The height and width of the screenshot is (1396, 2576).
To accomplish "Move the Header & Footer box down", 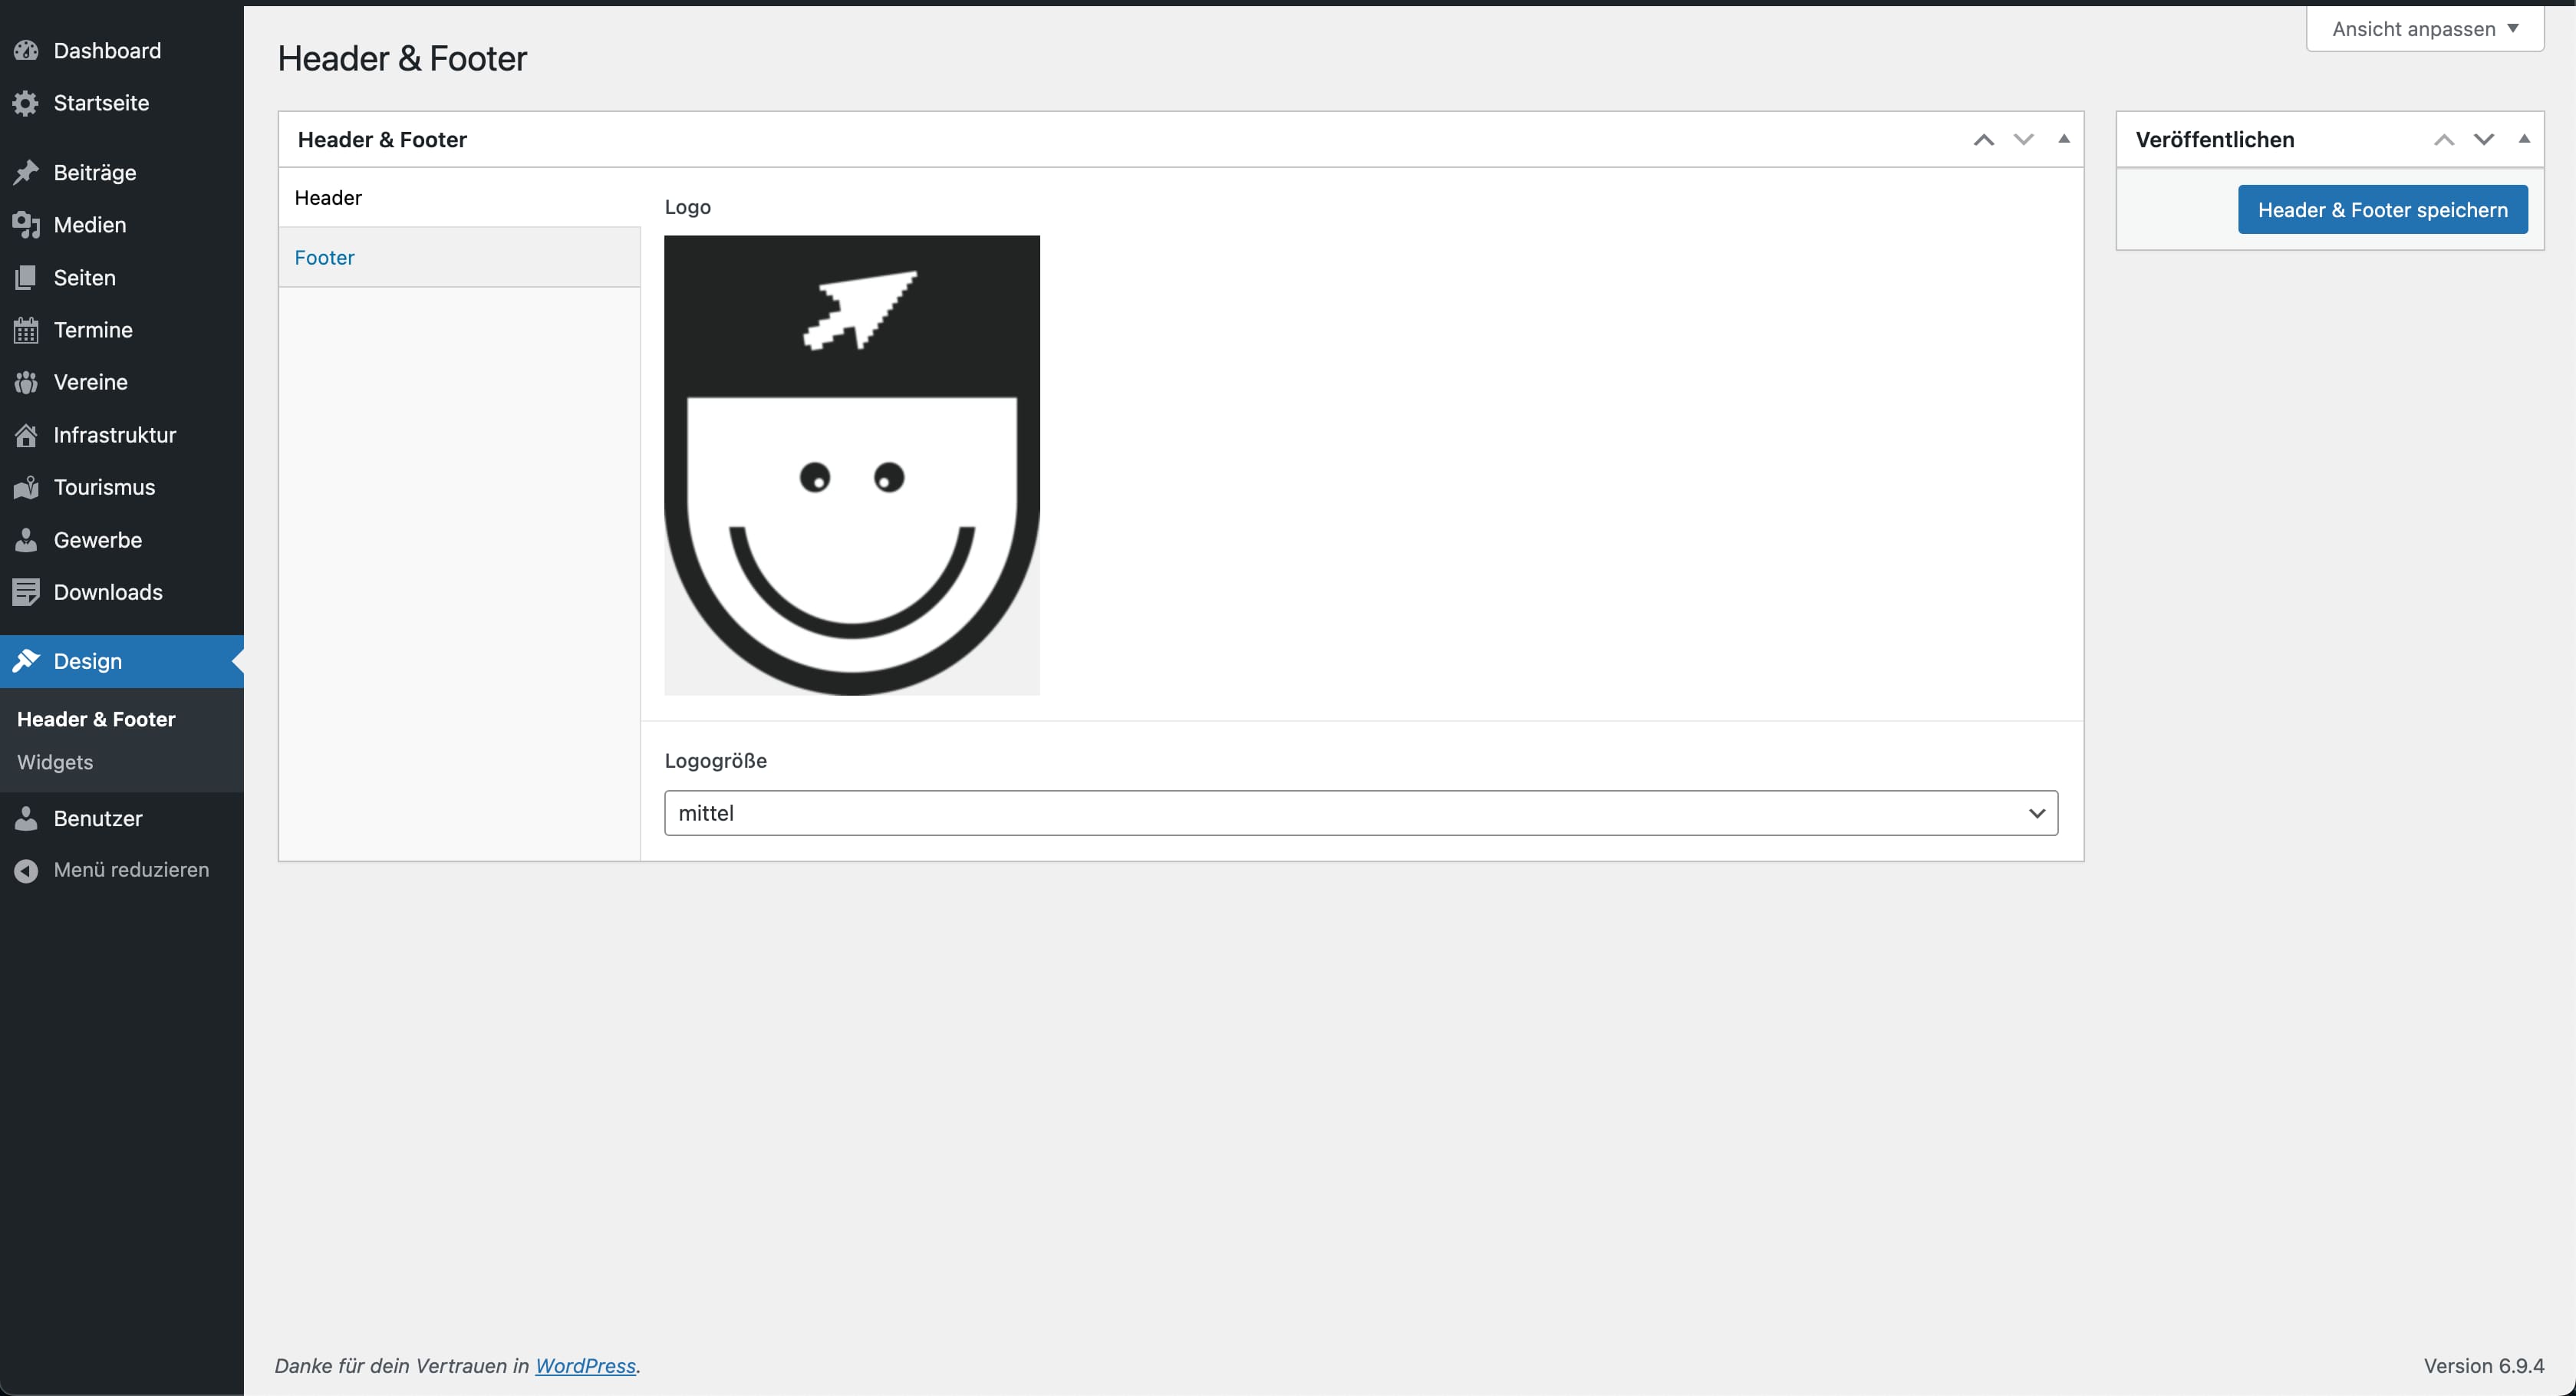I will click(x=2024, y=140).
